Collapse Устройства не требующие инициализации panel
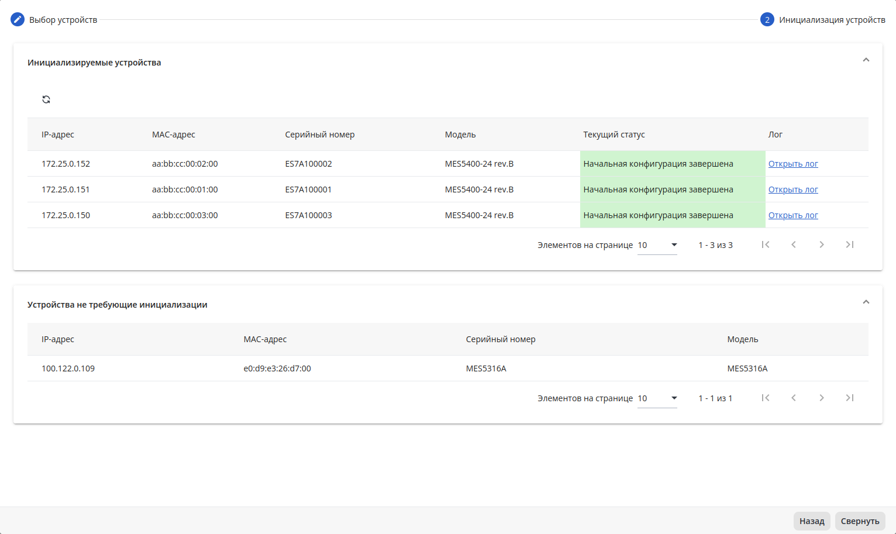The image size is (896, 534). click(866, 302)
